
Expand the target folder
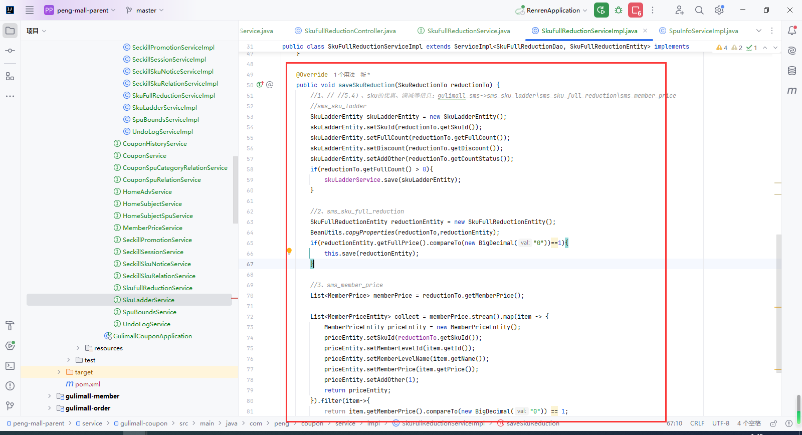coord(59,372)
